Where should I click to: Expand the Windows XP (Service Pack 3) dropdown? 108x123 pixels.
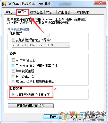click(41, 45)
